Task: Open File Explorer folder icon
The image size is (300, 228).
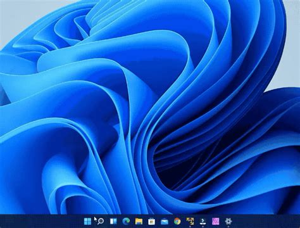Action: 139,221
